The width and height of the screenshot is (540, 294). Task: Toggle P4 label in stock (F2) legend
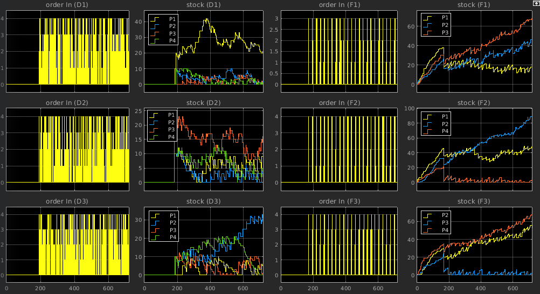point(446,131)
